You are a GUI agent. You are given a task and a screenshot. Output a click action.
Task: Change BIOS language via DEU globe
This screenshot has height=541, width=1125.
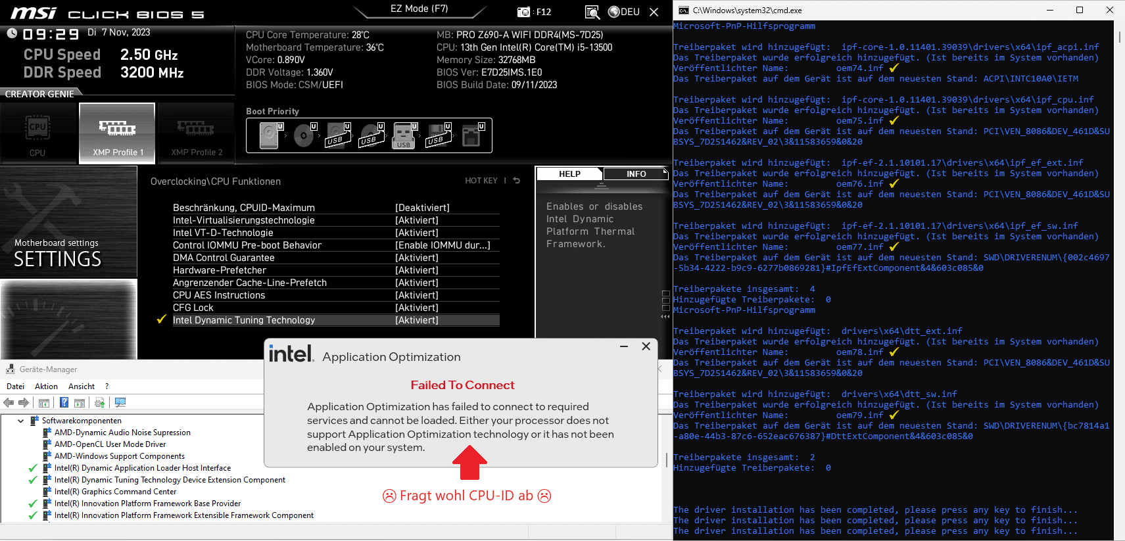[x=624, y=12]
